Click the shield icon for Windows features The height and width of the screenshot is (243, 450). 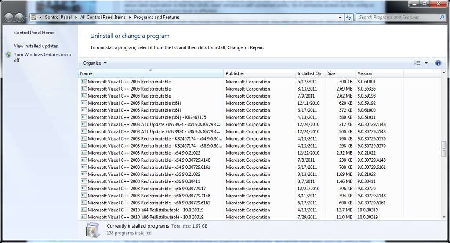[8, 55]
